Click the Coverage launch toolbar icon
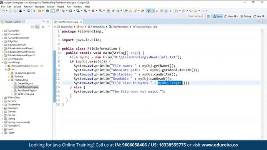The image size is (267, 150). [x=78, y=11]
